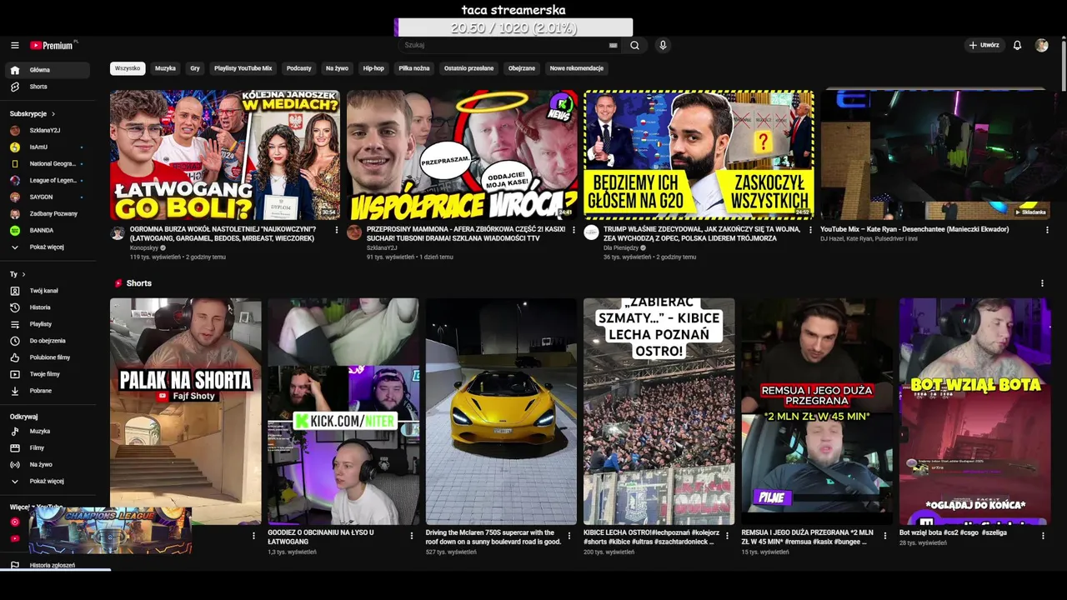1067x600 pixels.
Task: Select the Gry filter chip
Action: tap(195, 68)
